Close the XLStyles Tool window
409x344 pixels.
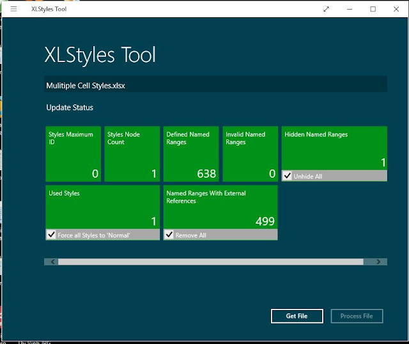pyautogui.click(x=396, y=9)
